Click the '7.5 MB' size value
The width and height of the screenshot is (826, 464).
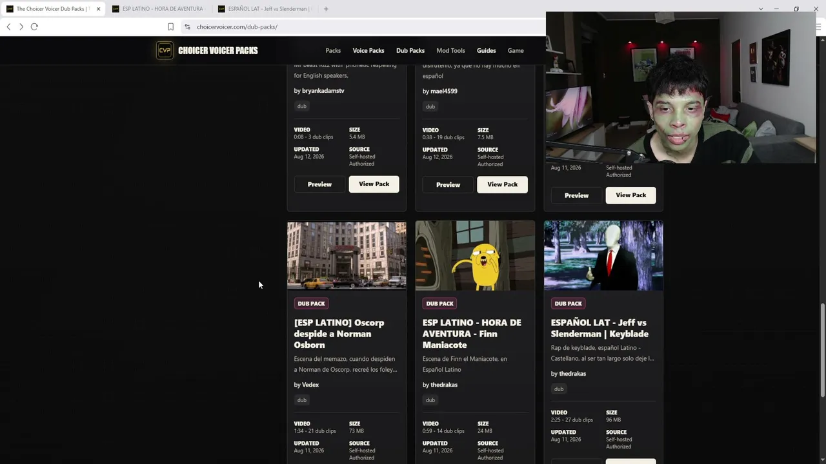(x=485, y=137)
